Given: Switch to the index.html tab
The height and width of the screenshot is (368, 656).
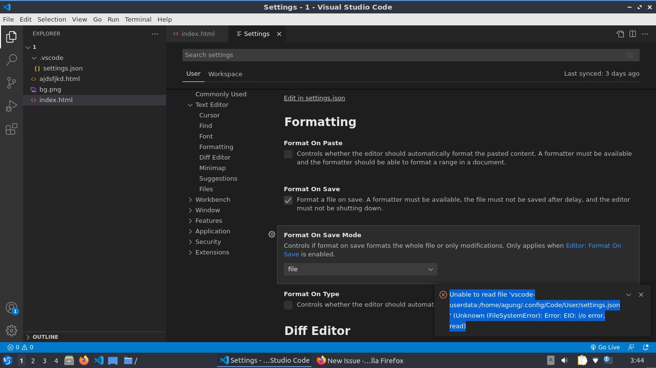Looking at the screenshot, I should tap(198, 34).
